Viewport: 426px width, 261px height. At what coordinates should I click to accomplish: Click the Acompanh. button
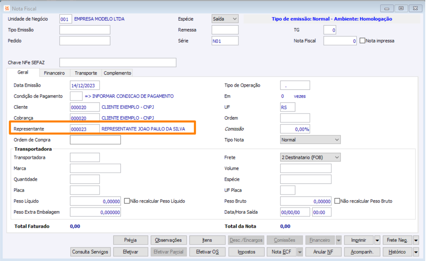point(362,252)
